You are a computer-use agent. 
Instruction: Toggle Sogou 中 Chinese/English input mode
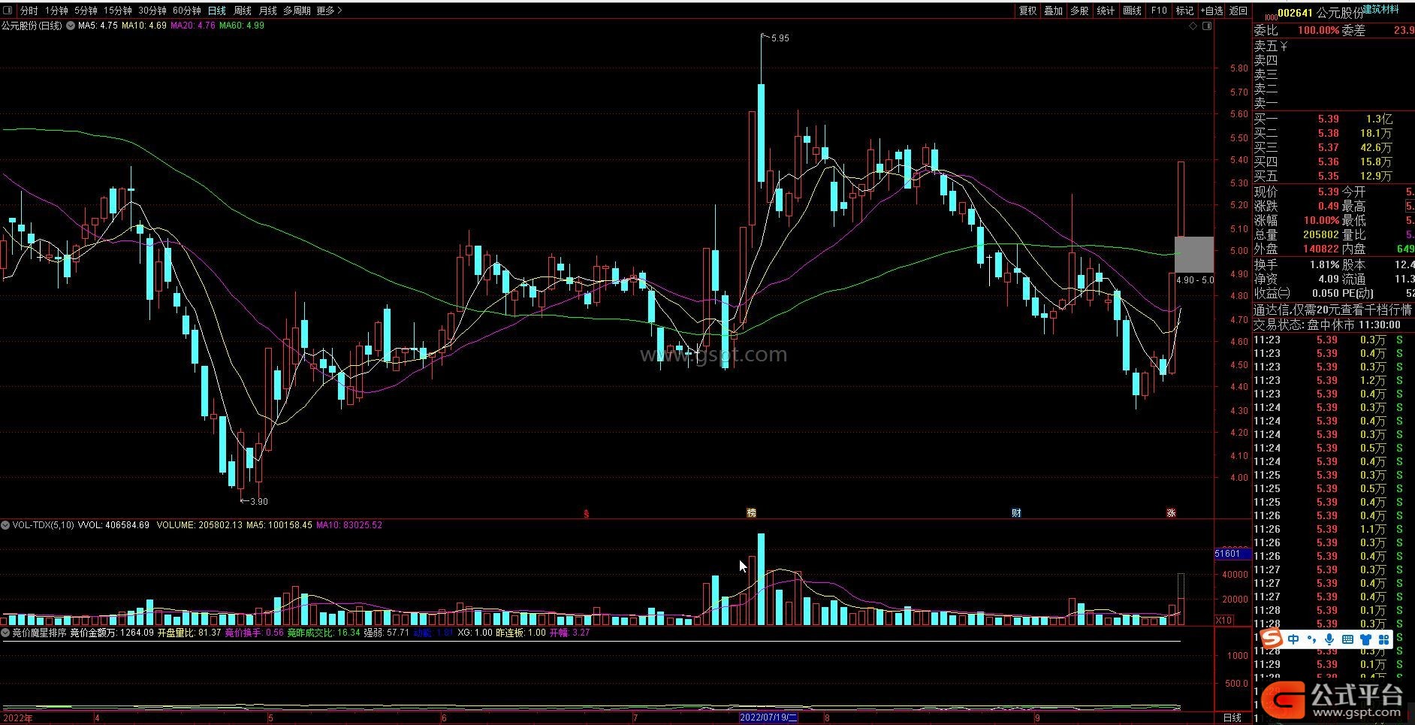1293,639
